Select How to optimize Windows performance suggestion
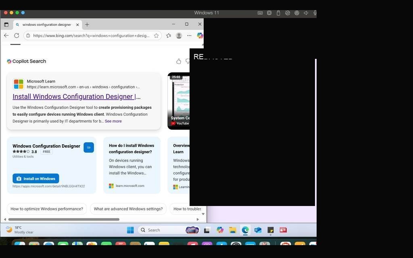The image size is (413, 258). tap(47, 209)
